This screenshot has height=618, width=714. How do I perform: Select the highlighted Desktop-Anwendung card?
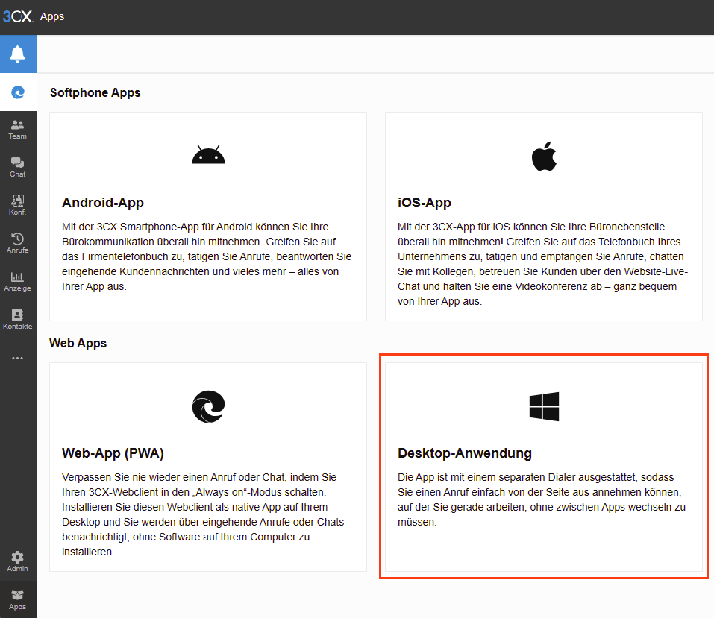[x=544, y=467]
